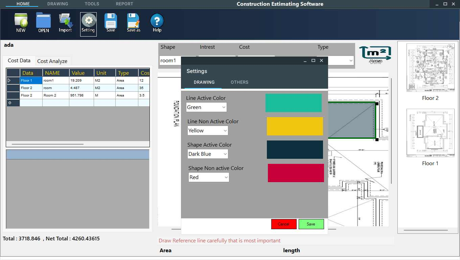Viewport: 460px width, 260px height.
Task: Click the Type column header in table
Action: tap(127, 73)
